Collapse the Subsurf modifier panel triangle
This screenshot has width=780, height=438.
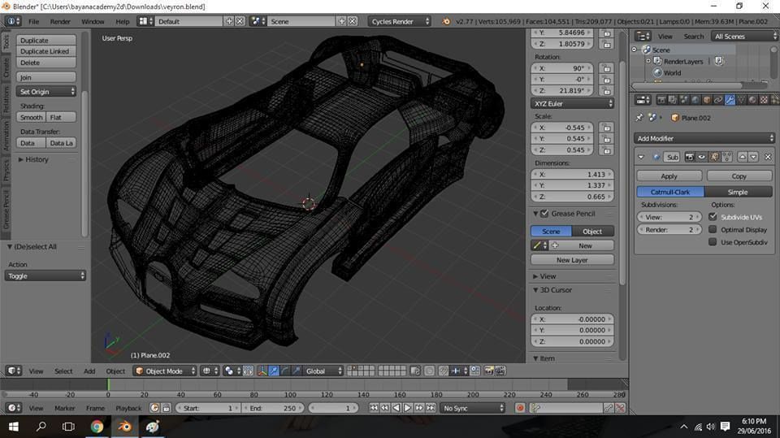[641, 157]
